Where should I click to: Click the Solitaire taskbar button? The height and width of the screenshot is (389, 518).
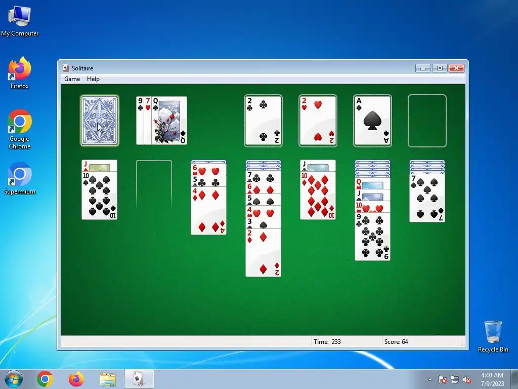(139, 379)
